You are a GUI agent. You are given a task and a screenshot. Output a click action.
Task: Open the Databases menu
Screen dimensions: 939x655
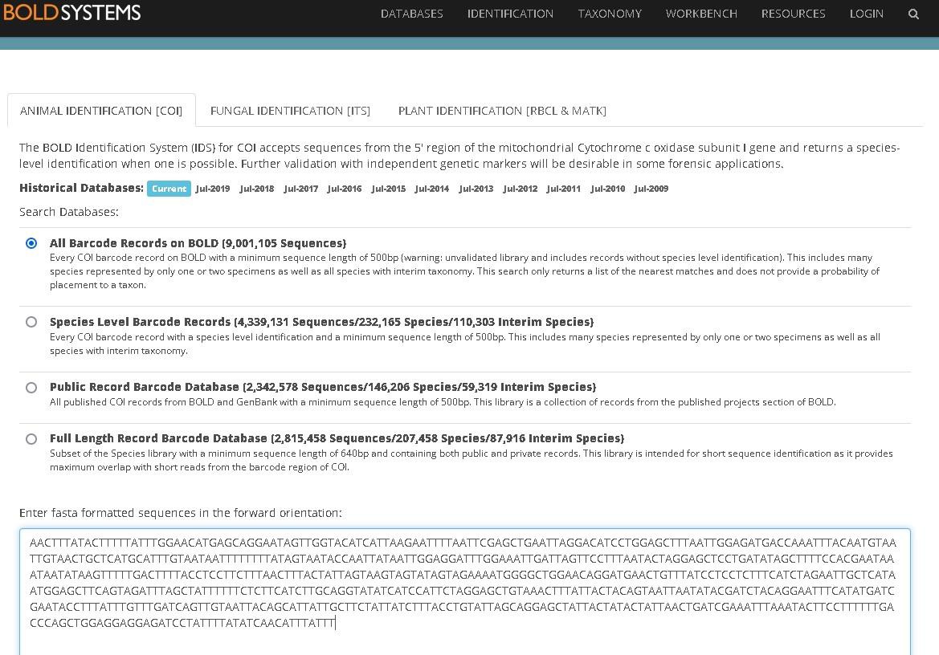point(411,14)
